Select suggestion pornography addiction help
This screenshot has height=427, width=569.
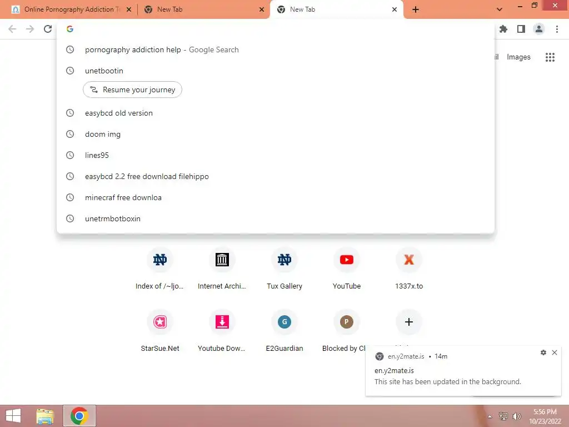click(x=276, y=49)
